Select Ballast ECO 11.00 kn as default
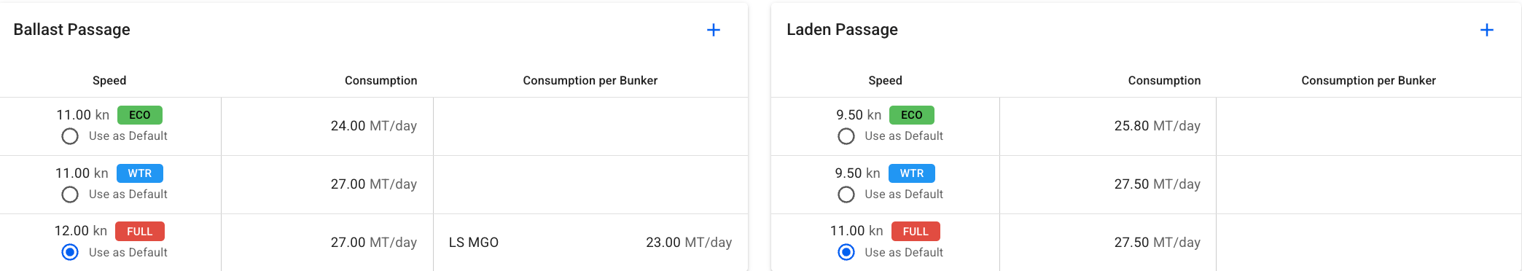Viewport: 1522px width, 271px height. (x=70, y=136)
